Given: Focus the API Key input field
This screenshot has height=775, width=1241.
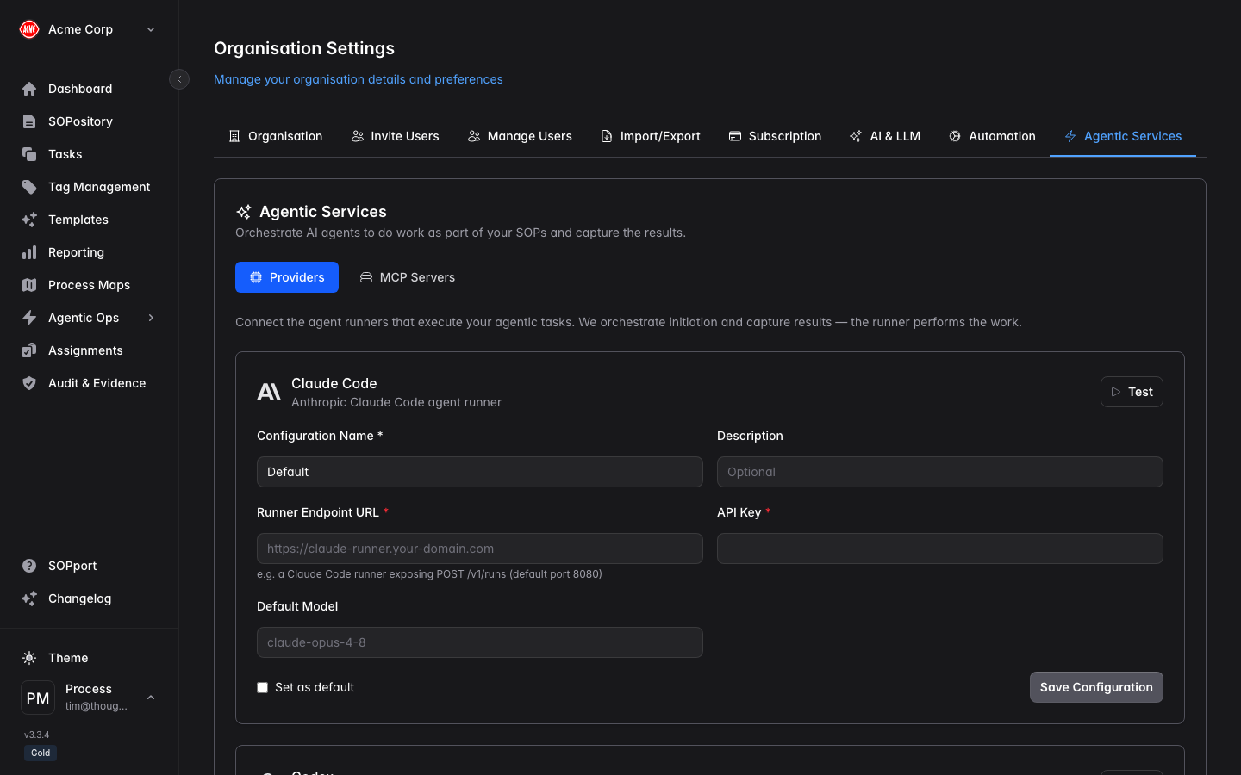Looking at the screenshot, I should pos(940,549).
